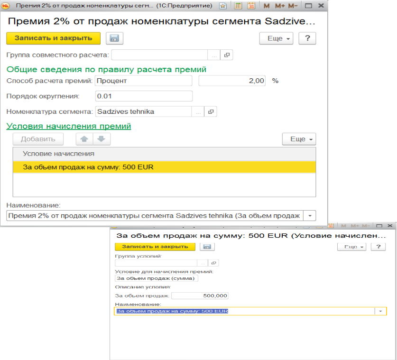Expand the top Еще menu in premium form

pos(276,38)
